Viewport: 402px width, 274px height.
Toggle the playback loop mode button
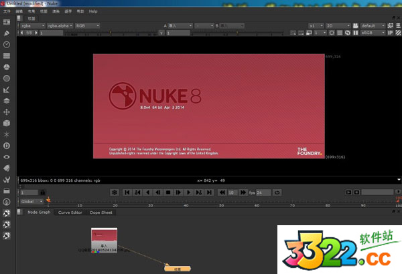click(277, 192)
